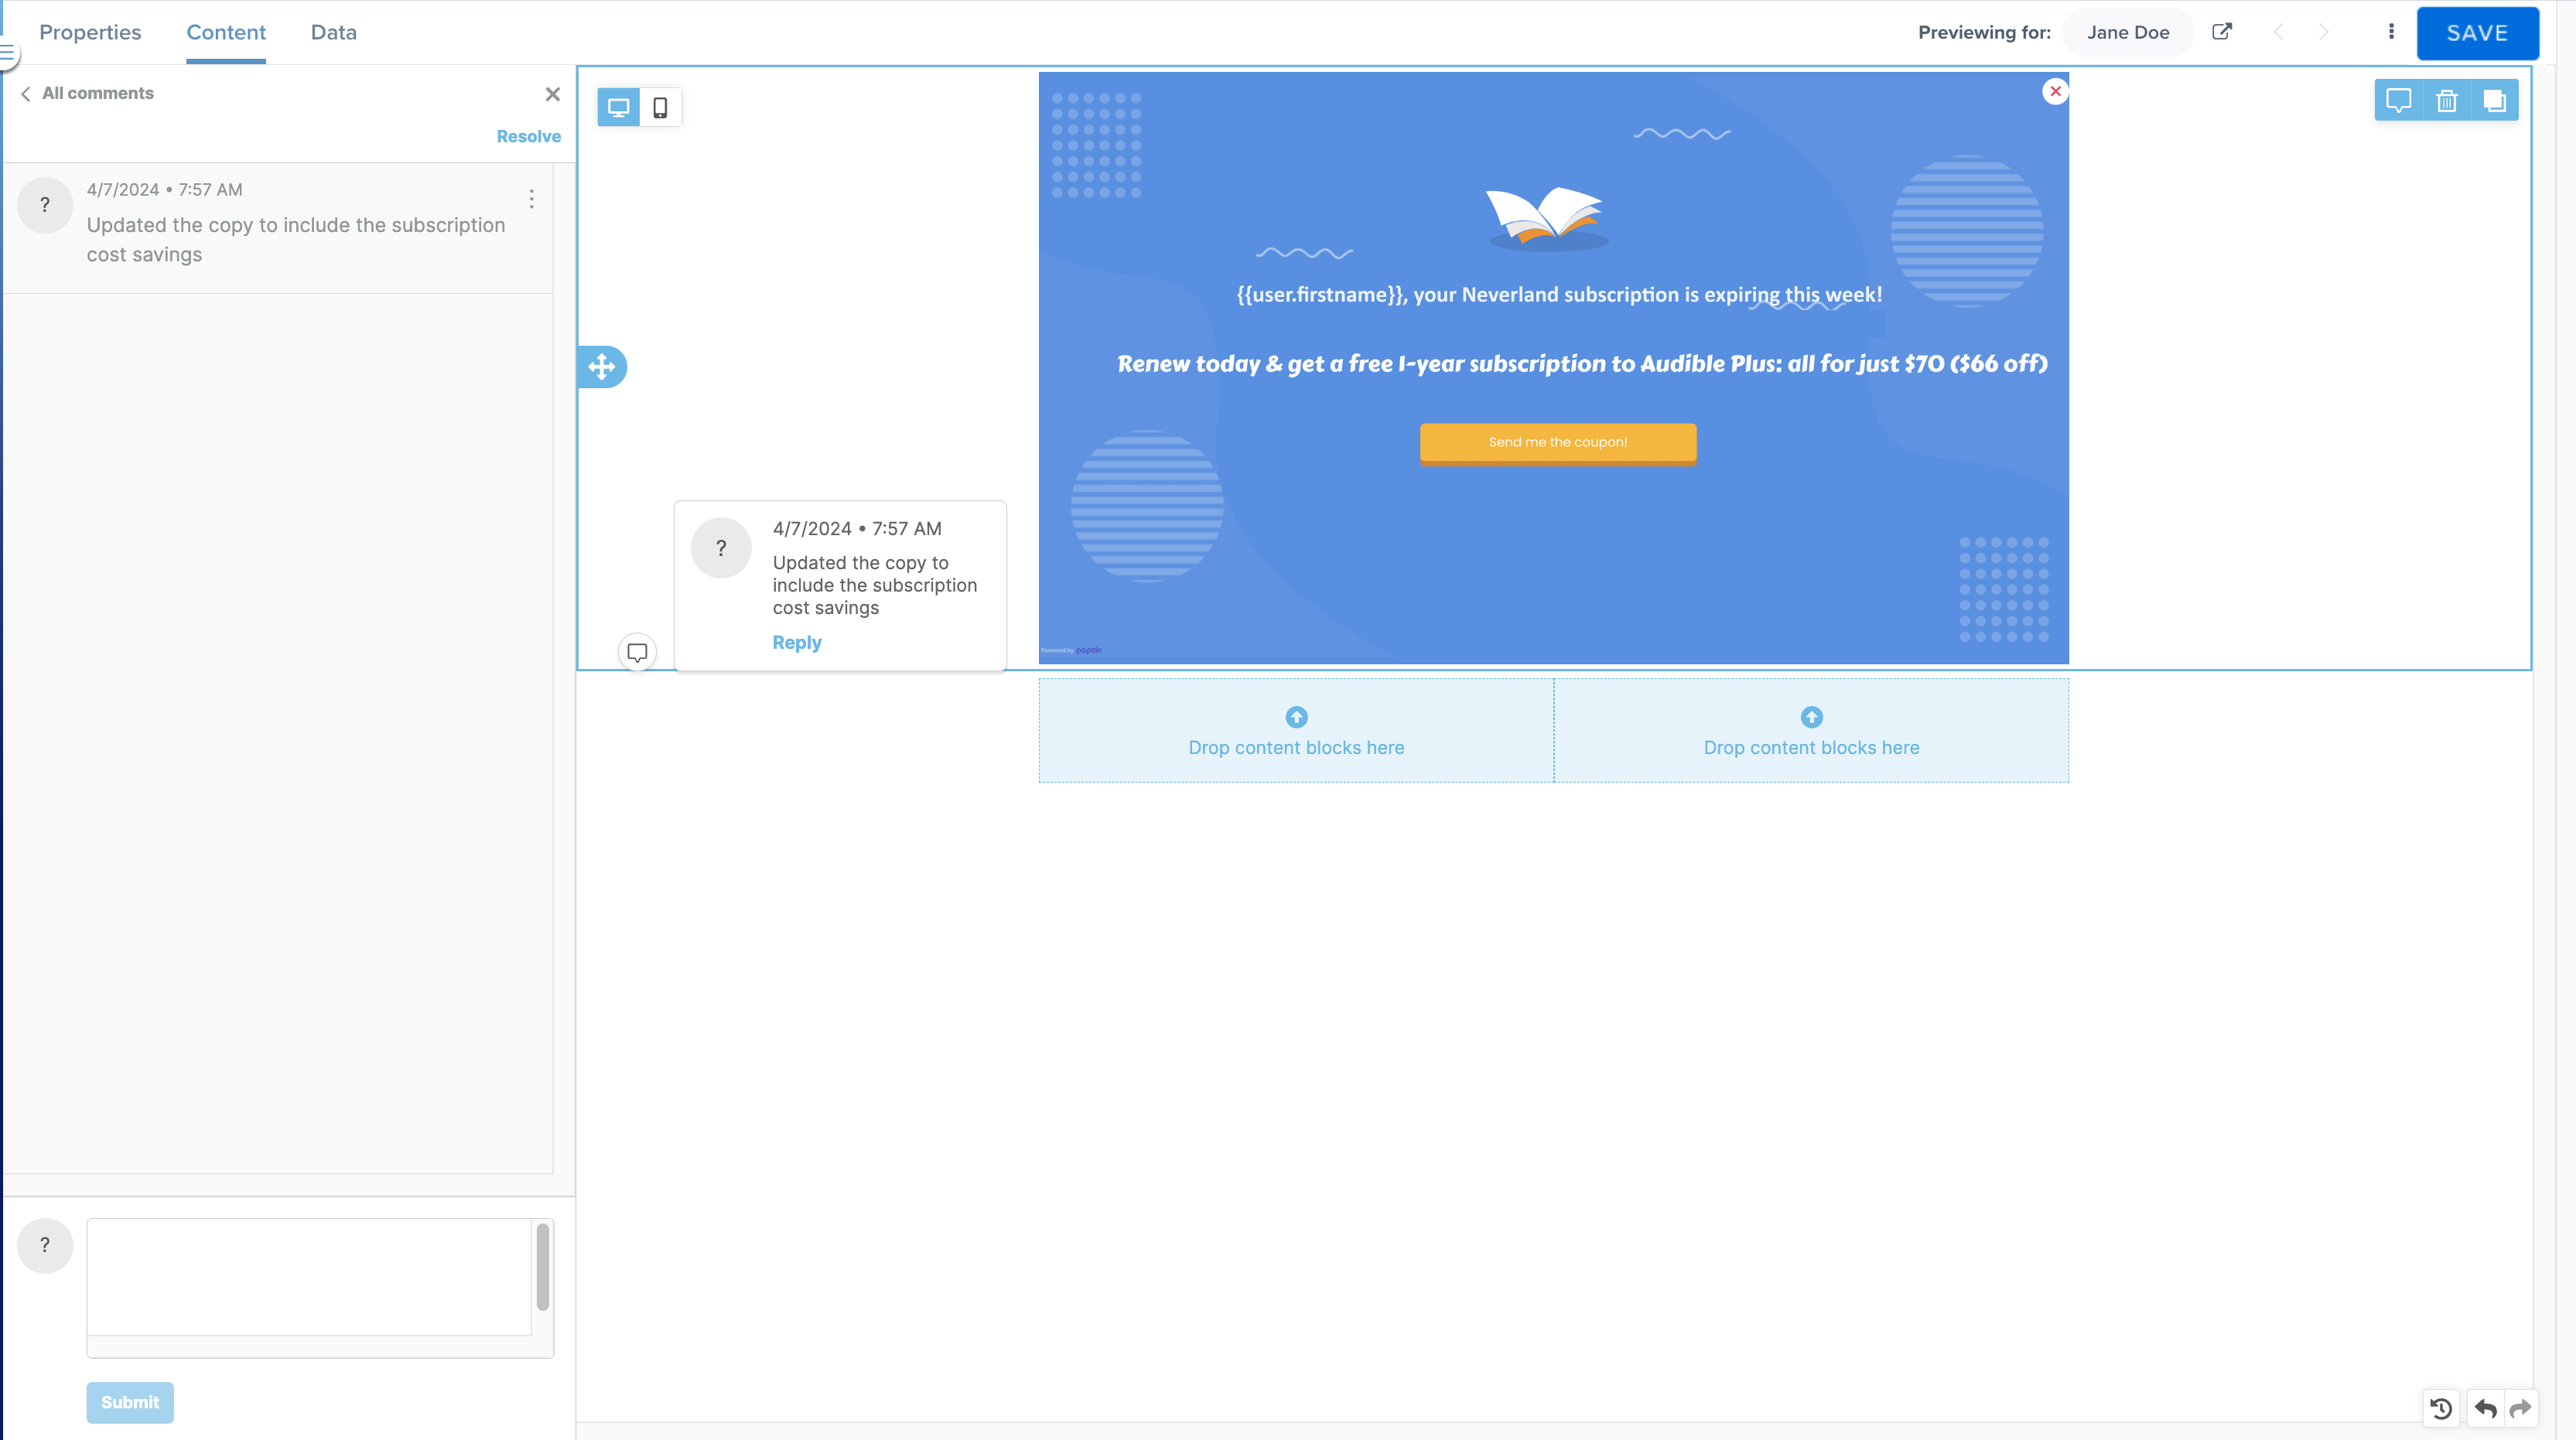Close the popup with the red X
Screen dimensions: 2576x1440
point(2055,91)
